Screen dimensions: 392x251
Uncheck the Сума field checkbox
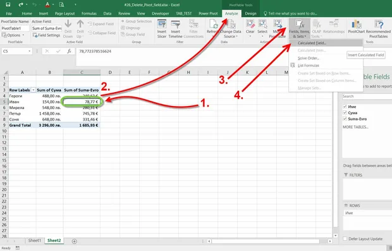345,113
